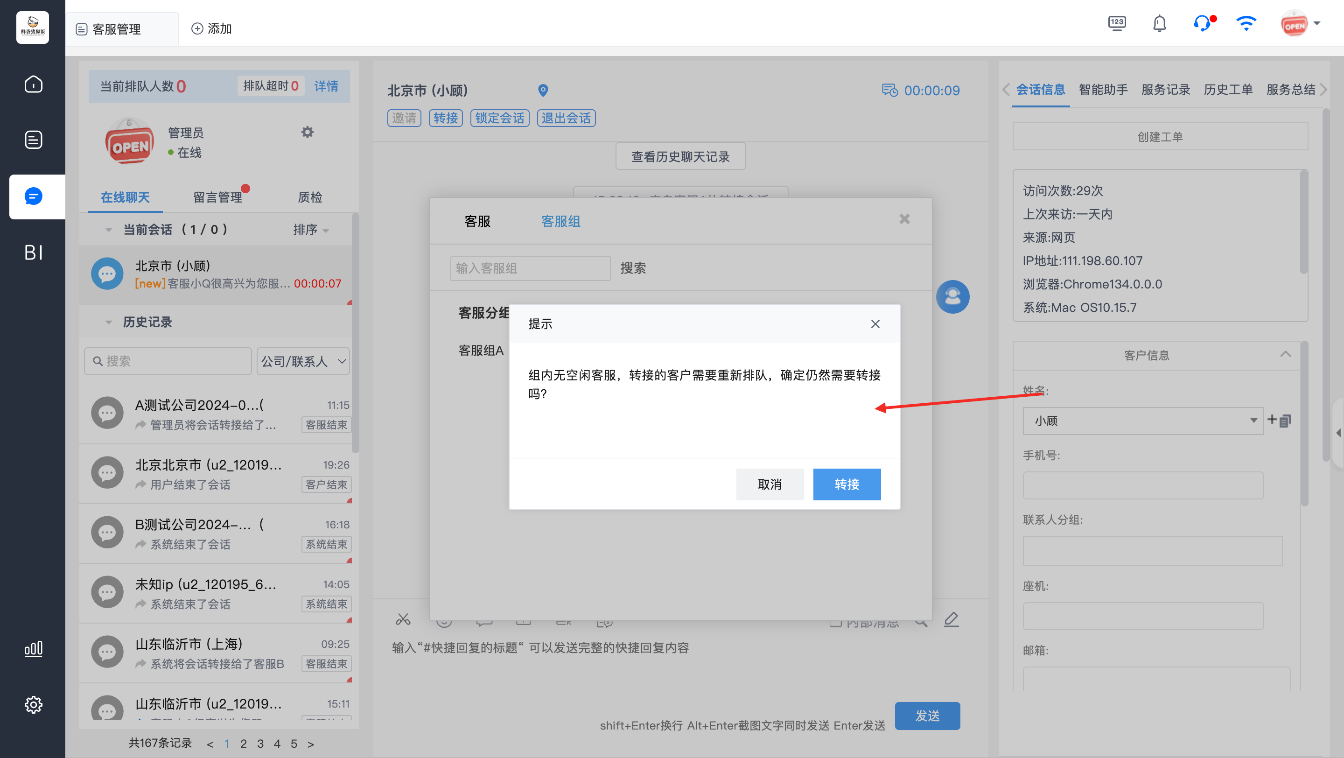Select the 客服 tab in transfer dialog
This screenshot has height=758, width=1344.
coord(477,221)
